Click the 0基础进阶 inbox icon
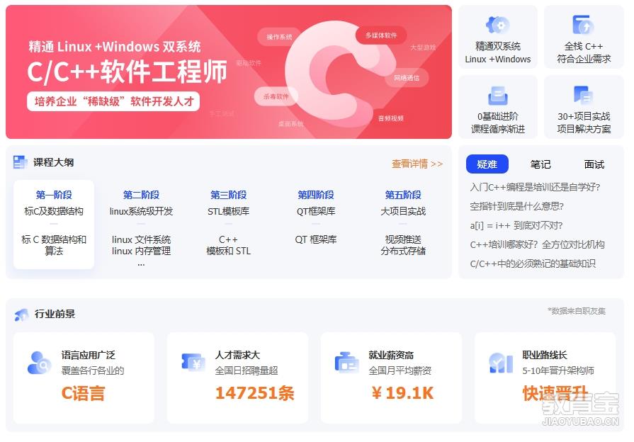This screenshot has height=442, width=634. 498,96
